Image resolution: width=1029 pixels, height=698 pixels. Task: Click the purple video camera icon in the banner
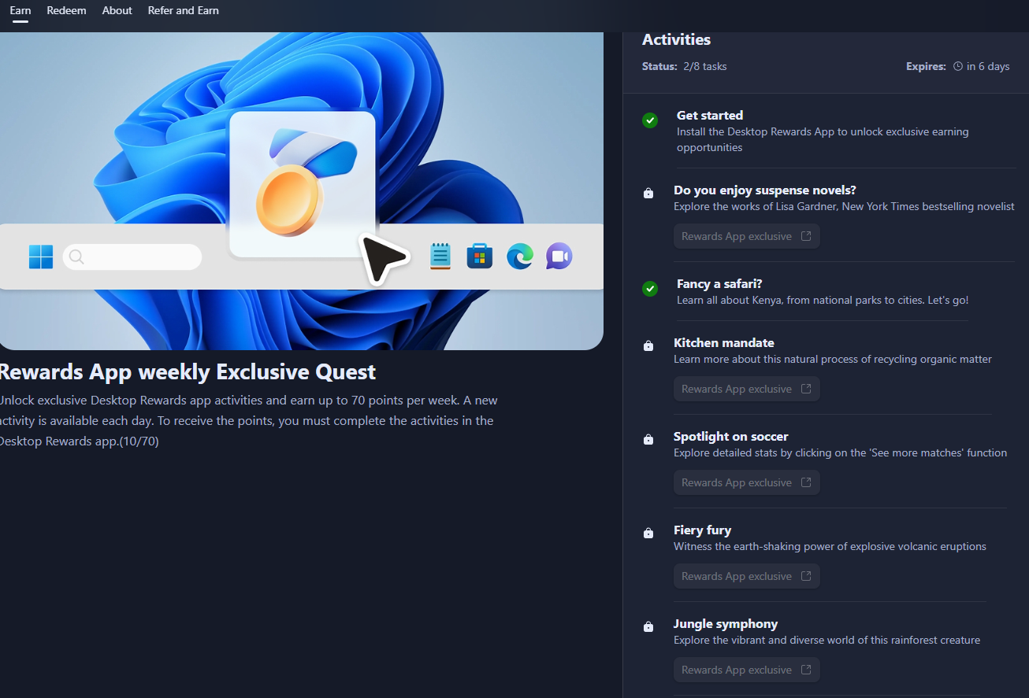[x=559, y=256]
